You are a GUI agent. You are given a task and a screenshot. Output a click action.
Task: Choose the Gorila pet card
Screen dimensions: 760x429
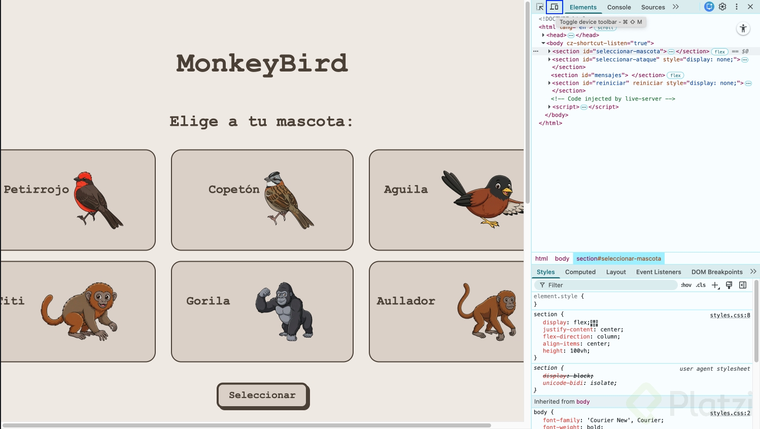262,311
